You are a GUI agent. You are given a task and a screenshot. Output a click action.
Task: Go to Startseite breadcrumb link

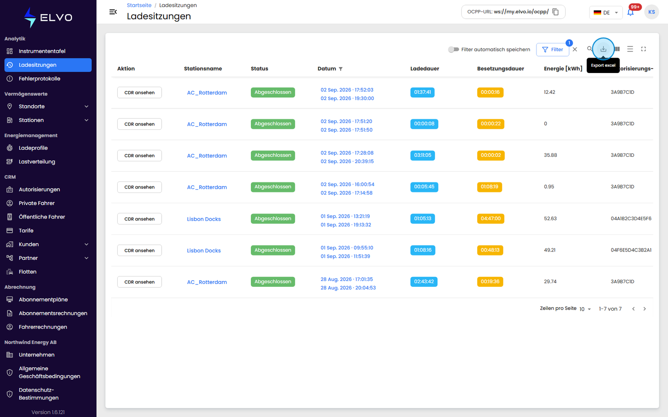click(139, 5)
